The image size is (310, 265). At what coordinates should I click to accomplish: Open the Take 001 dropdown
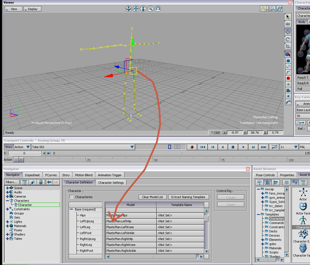pyautogui.click(x=132, y=147)
